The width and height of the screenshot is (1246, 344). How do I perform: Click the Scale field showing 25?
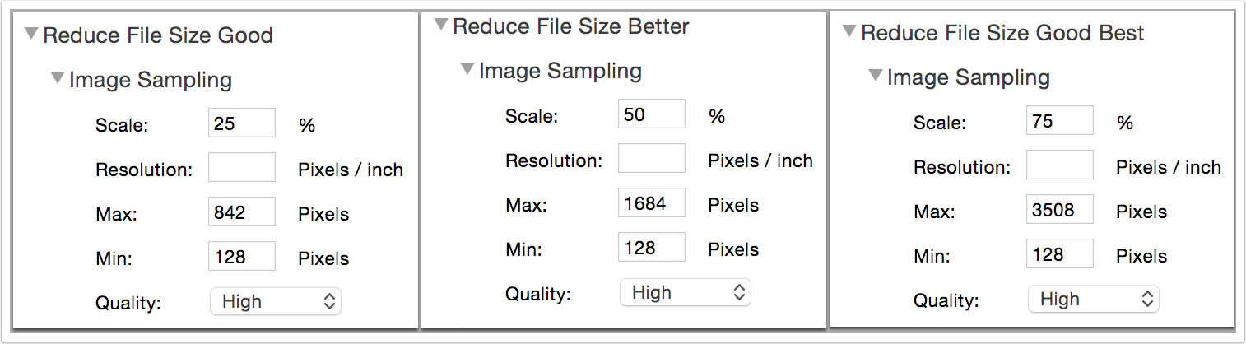click(x=242, y=124)
